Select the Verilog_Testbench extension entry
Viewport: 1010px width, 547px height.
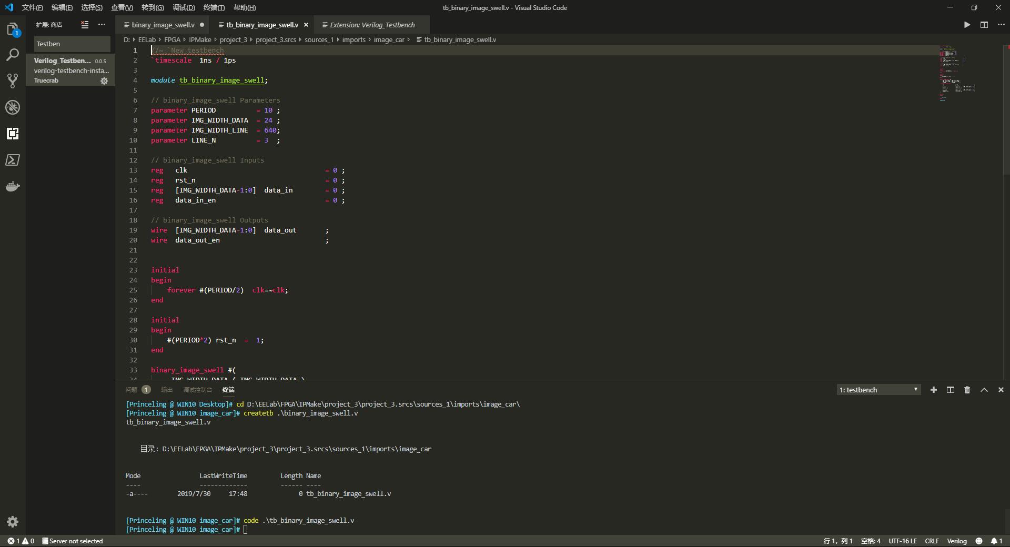[x=70, y=70]
